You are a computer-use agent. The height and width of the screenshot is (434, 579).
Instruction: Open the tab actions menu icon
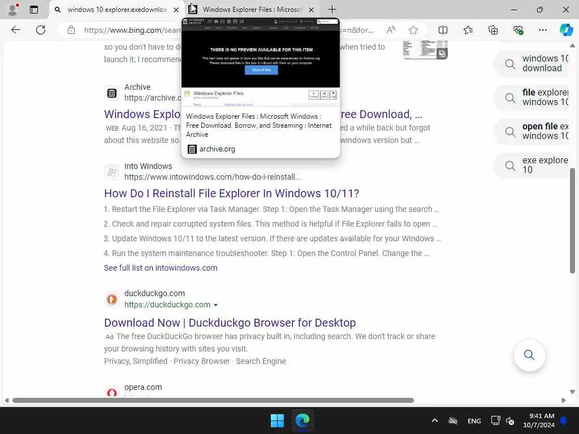pyautogui.click(x=33, y=10)
